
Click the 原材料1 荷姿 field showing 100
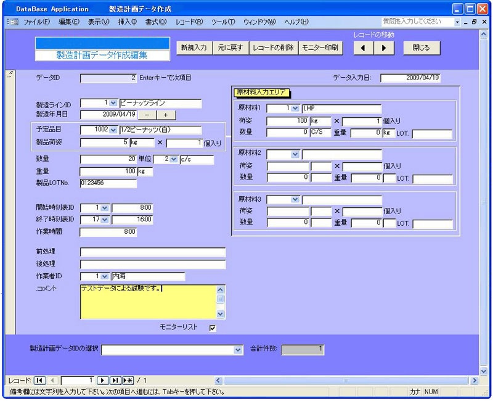287,121
